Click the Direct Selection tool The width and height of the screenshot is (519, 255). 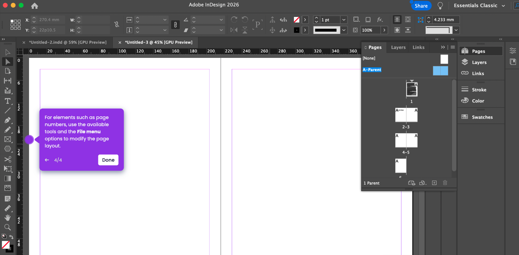click(7, 52)
